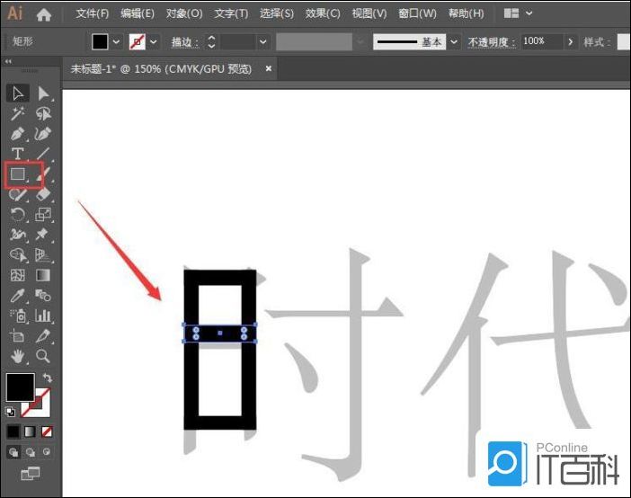
Task: Select the Warp width tool
Action: (18, 235)
